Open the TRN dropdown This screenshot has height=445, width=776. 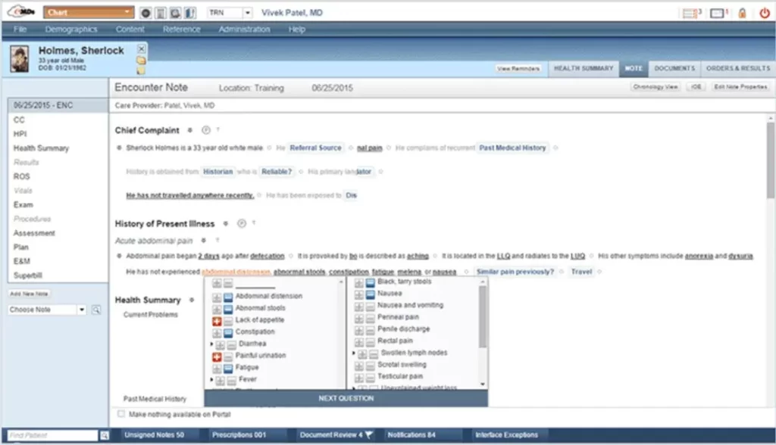(247, 12)
